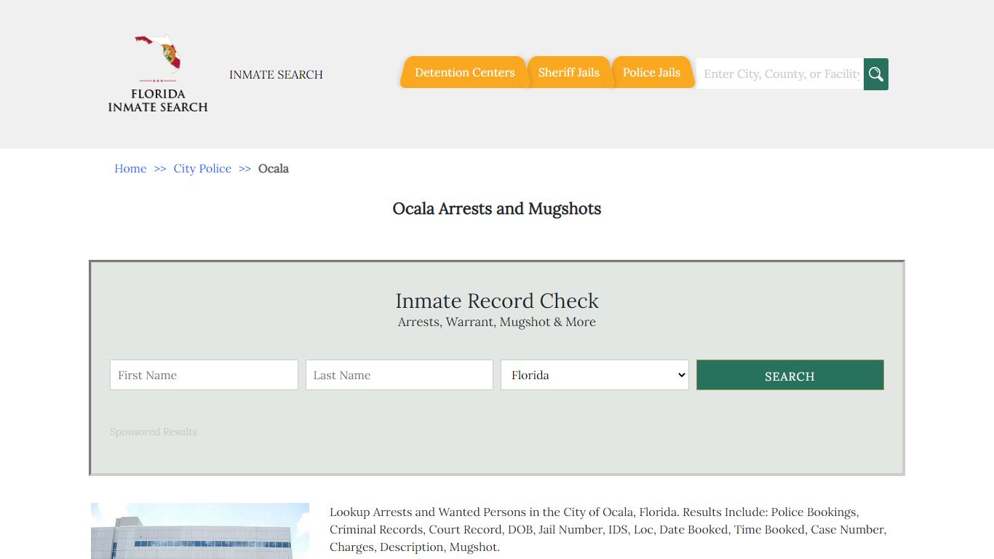Open the Detention Centers tab

464,72
